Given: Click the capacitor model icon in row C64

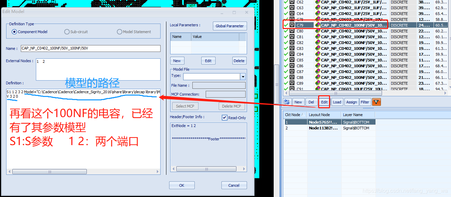Looking at the screenshot, I should [317, 13].
